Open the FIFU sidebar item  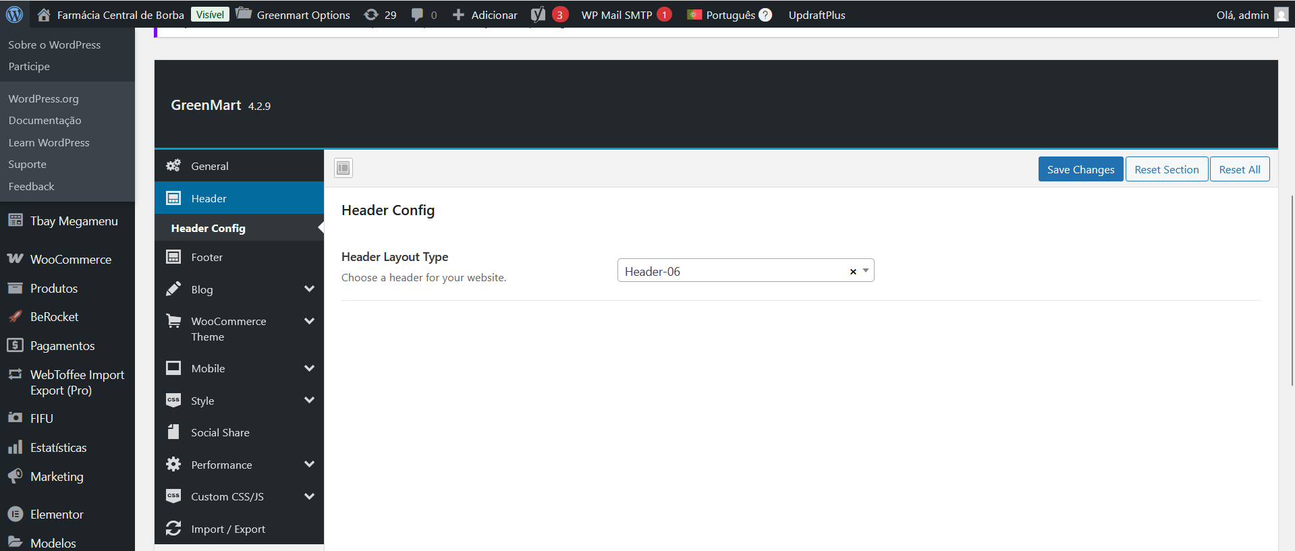(x=41, y=418)
